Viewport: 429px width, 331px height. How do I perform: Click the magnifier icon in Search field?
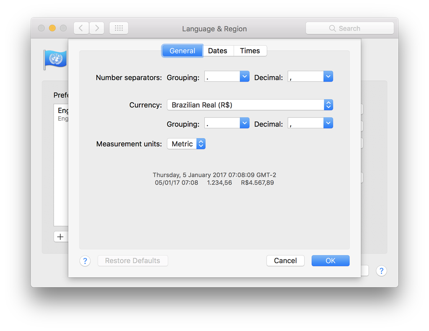tap(332, 28)
